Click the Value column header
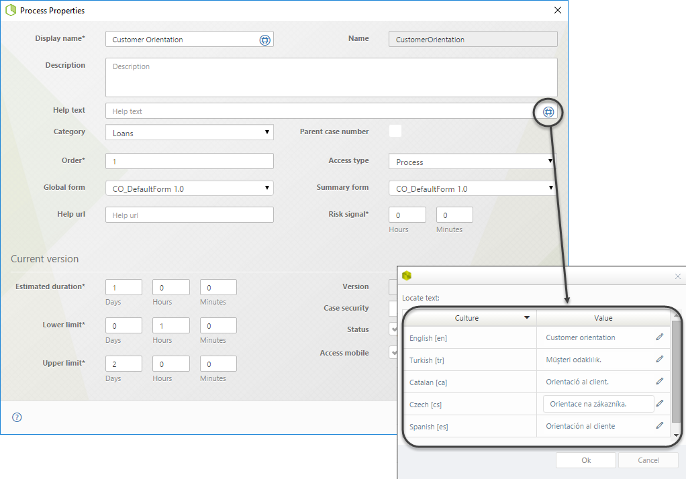Screen dimensions: 686x479 click(x=603, y=318)
